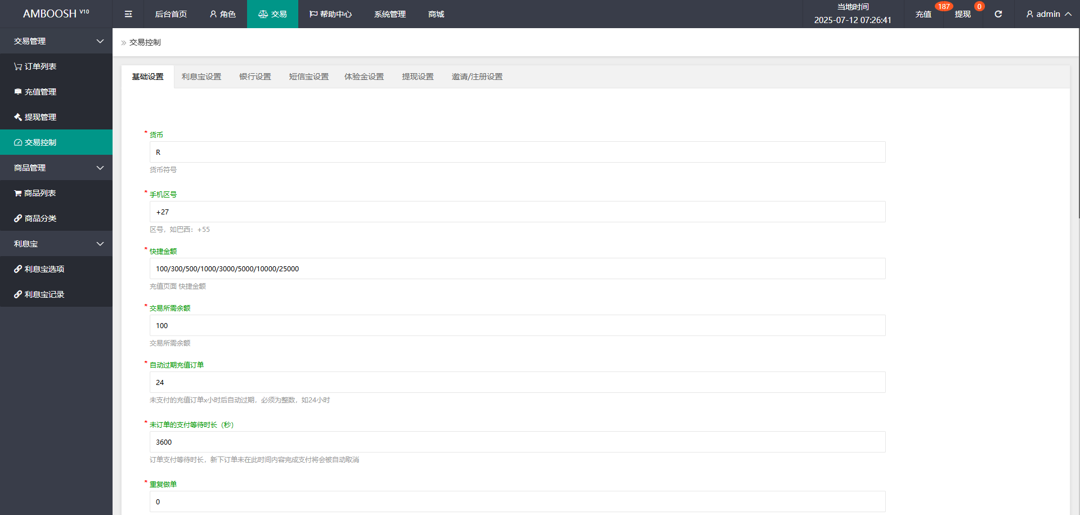This screenshot has height=515, width=1080.
Task: Click the flag icon beside 帮助中心
Action: (313, 14)
